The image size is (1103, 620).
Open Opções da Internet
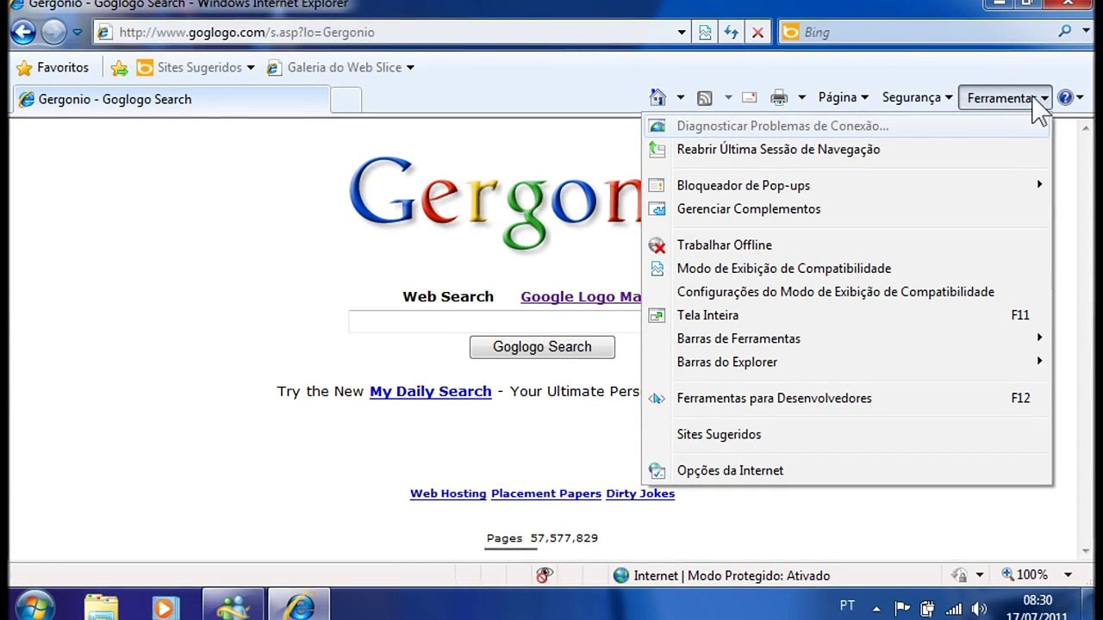(847, 470)
